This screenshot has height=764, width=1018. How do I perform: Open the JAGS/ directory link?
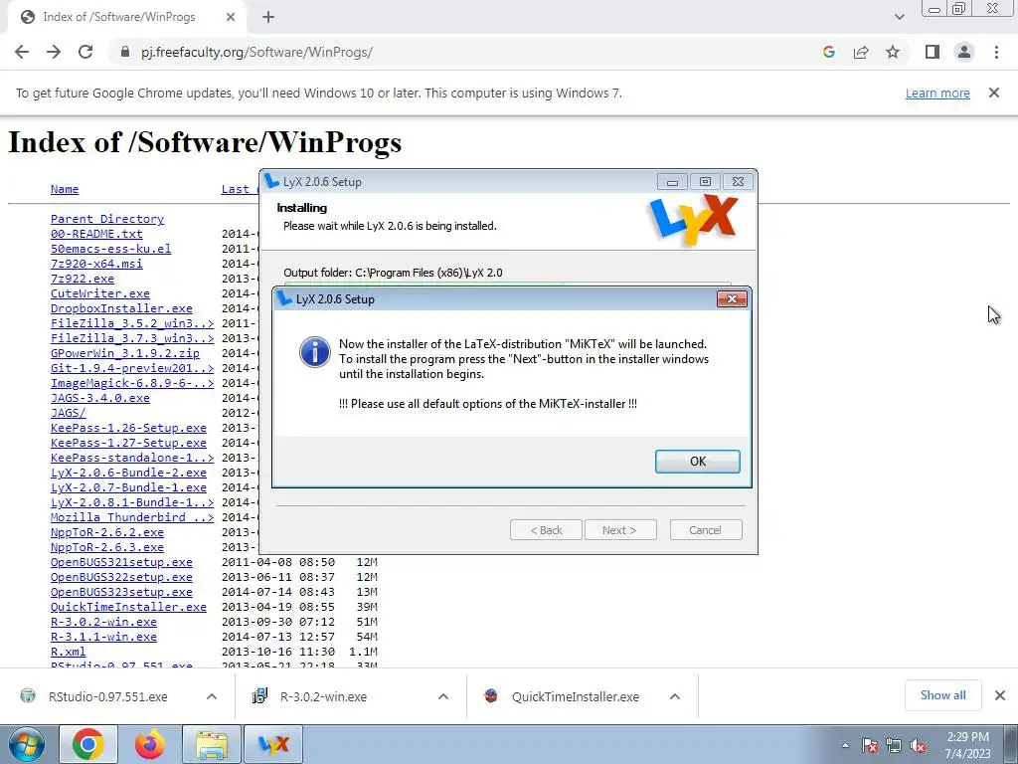click(x=68, y=413)
